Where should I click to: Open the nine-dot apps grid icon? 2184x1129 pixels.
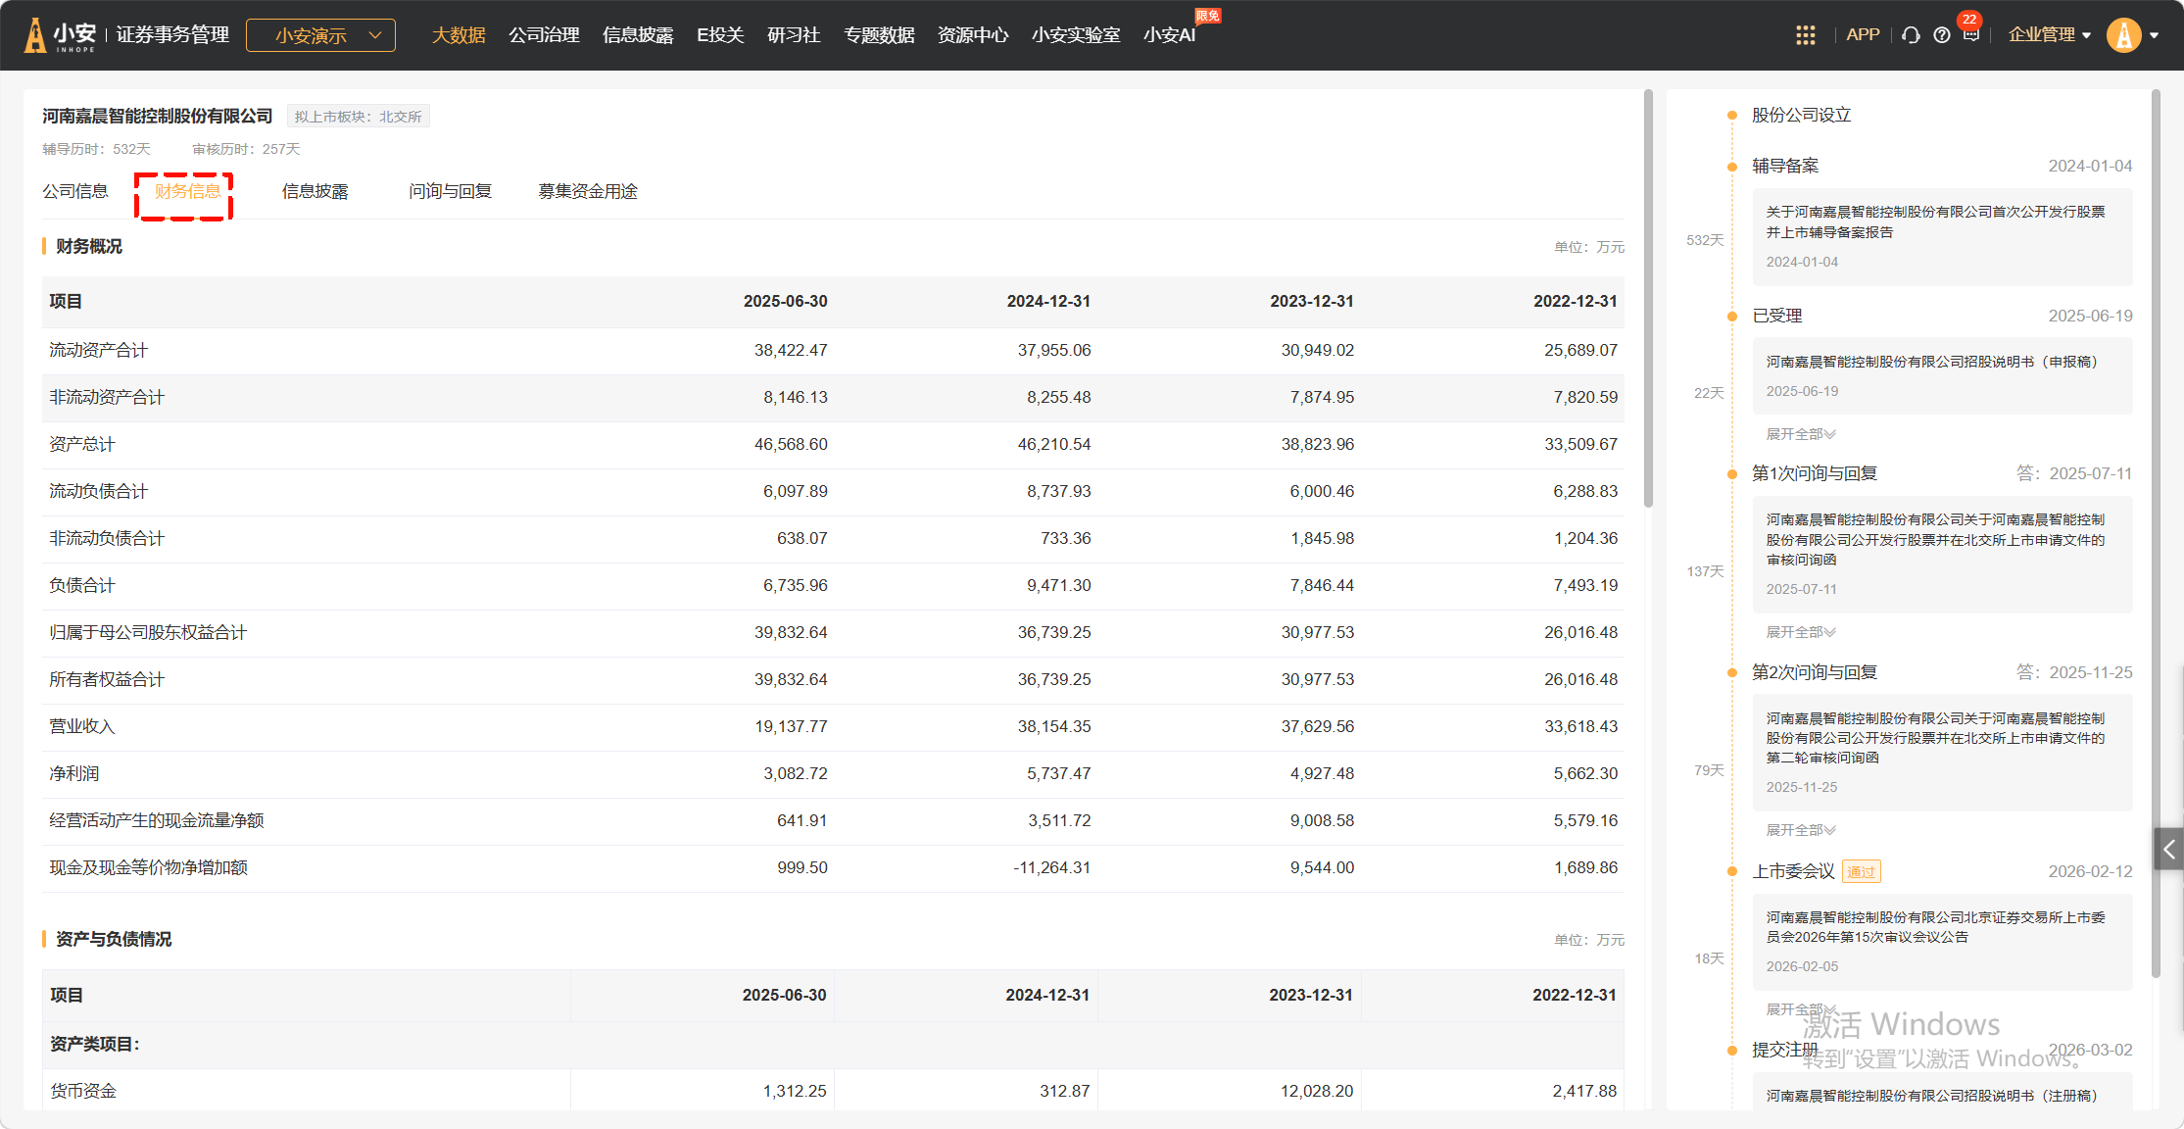tap(1805, 35)
